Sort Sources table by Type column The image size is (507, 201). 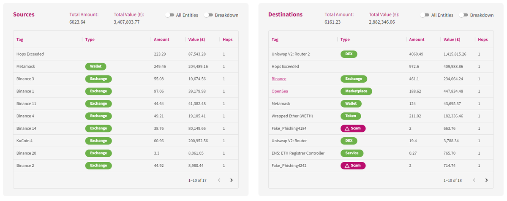(x=90, y=39)
